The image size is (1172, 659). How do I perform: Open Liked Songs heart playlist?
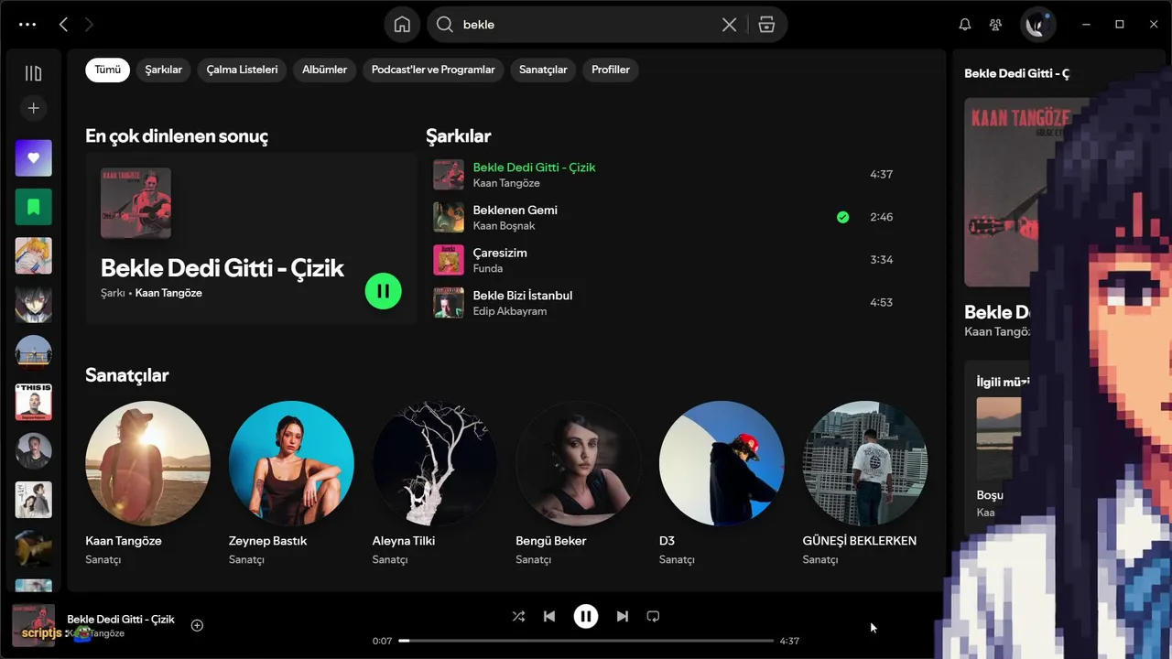[x=33, y=158]
